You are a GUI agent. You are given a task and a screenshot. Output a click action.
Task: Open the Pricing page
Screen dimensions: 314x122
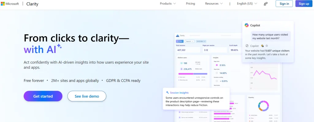[190, 4]
